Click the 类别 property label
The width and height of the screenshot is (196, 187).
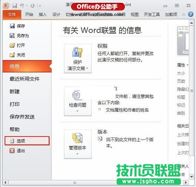tap(181, 113)
